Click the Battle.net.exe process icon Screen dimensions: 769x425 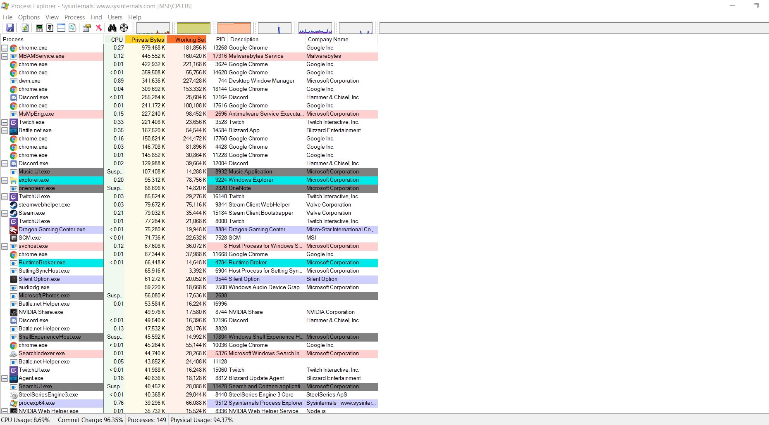[x=14, y=131]
